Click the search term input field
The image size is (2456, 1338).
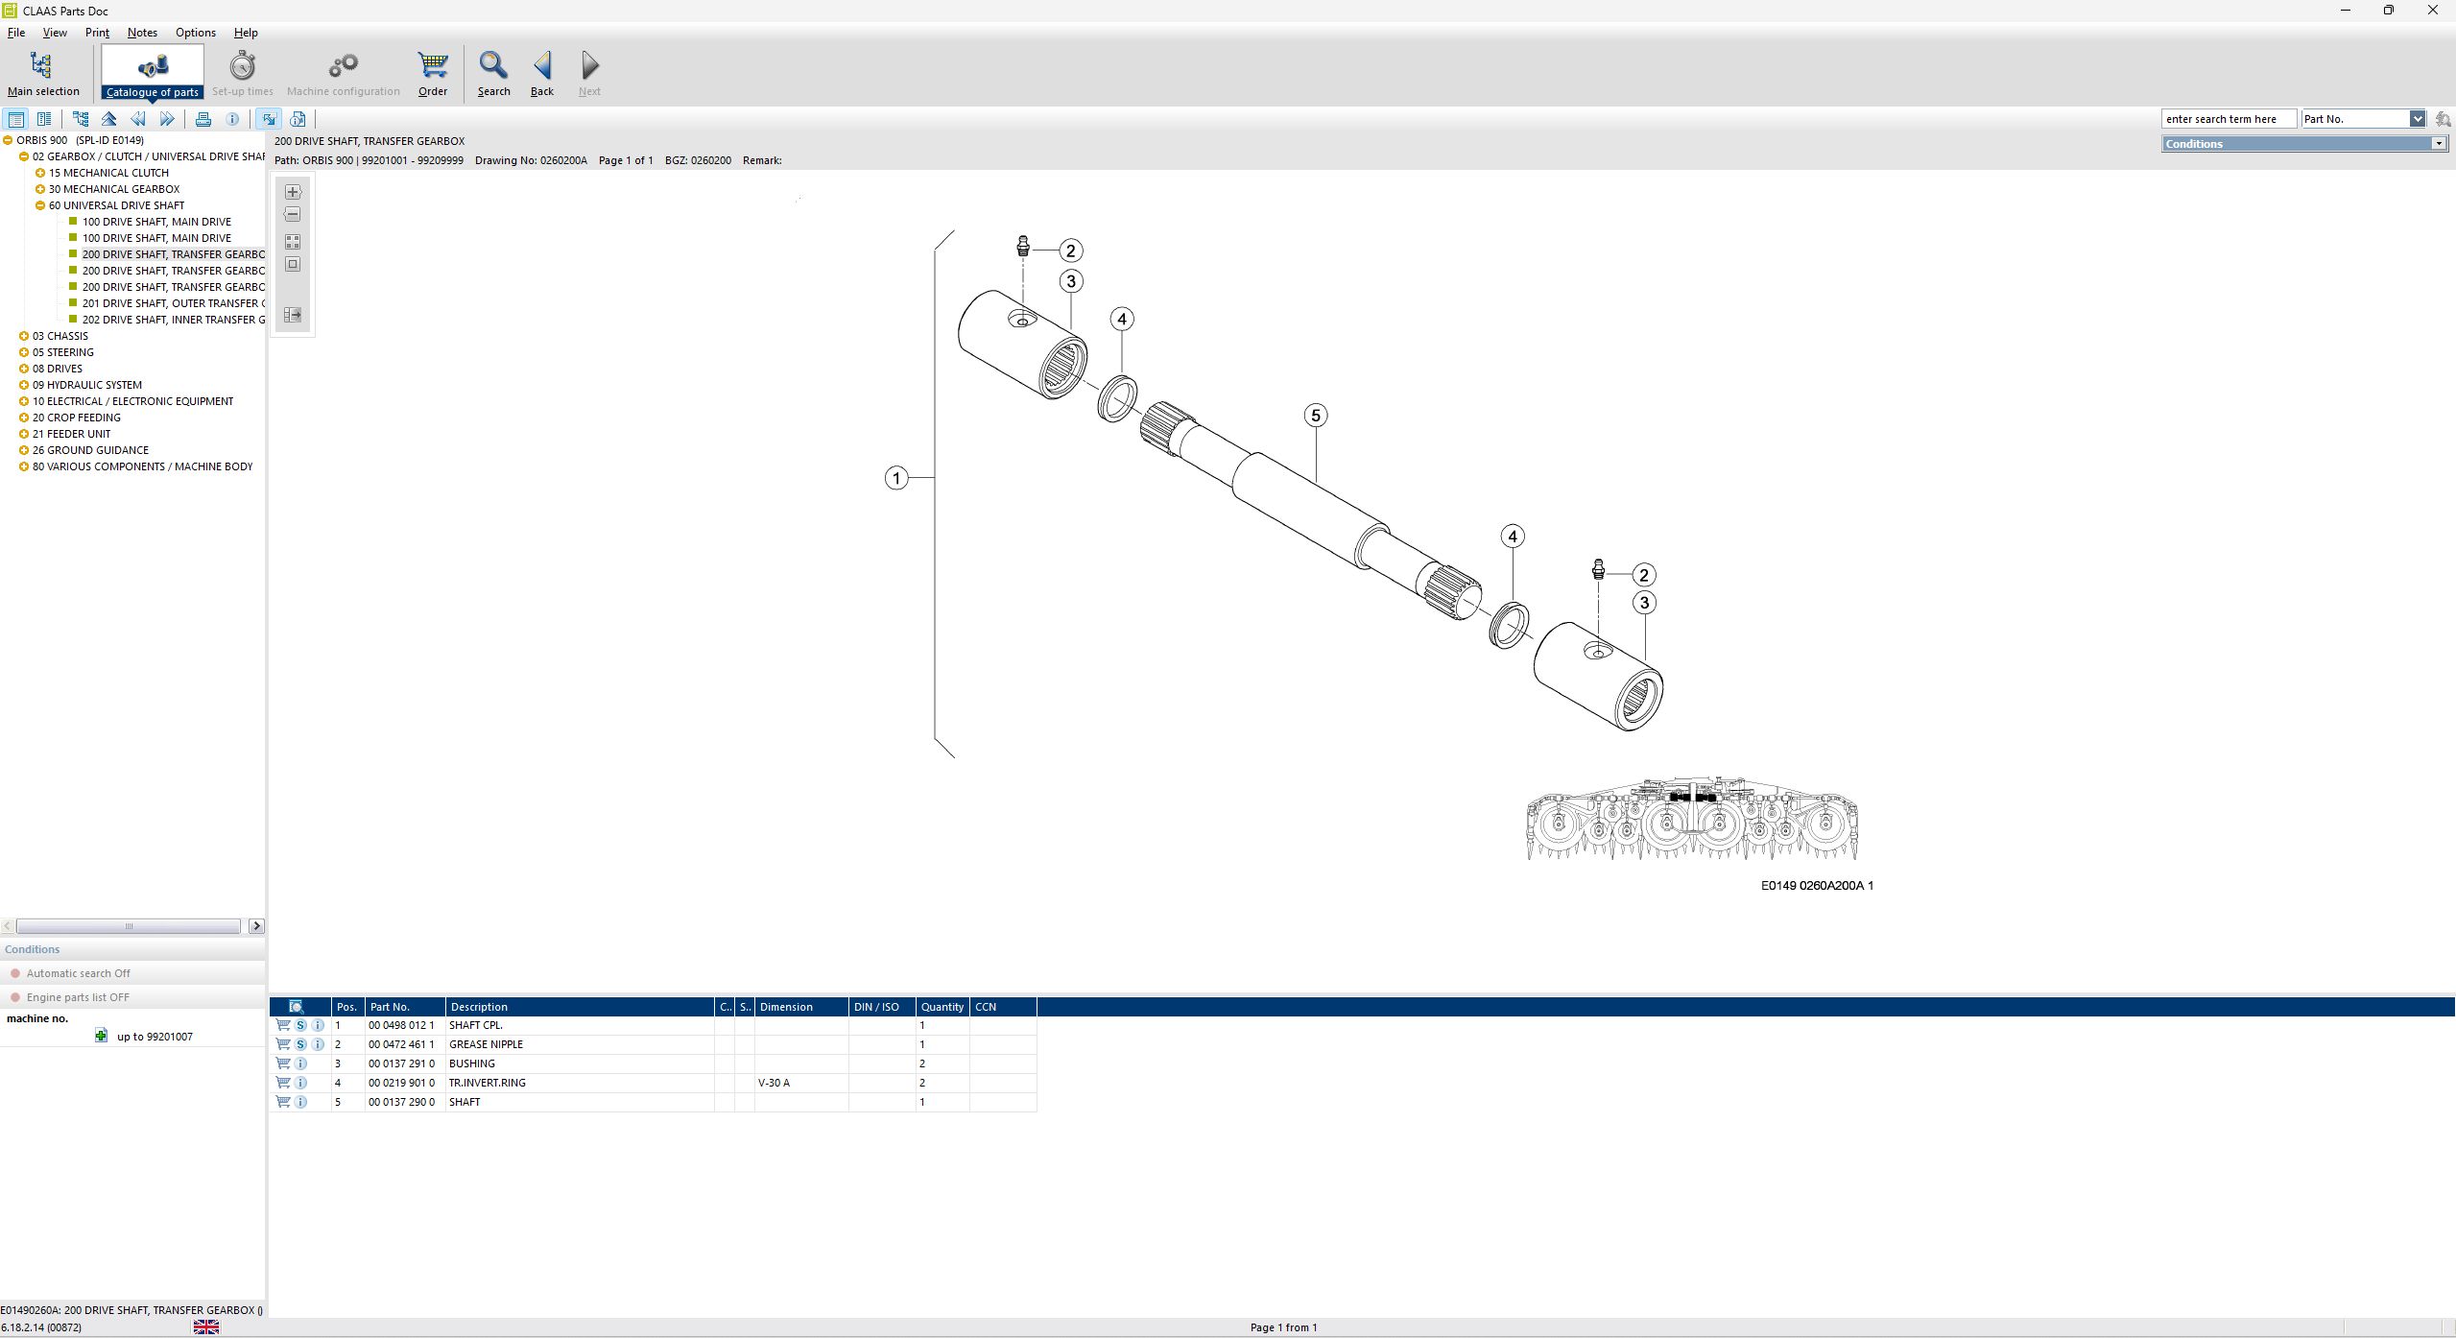tap(2229, 118)
